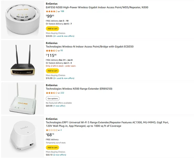Open the 3+ used & new offers link
The height and width of the screenshot is (158, 194).
tap(64, 78)
